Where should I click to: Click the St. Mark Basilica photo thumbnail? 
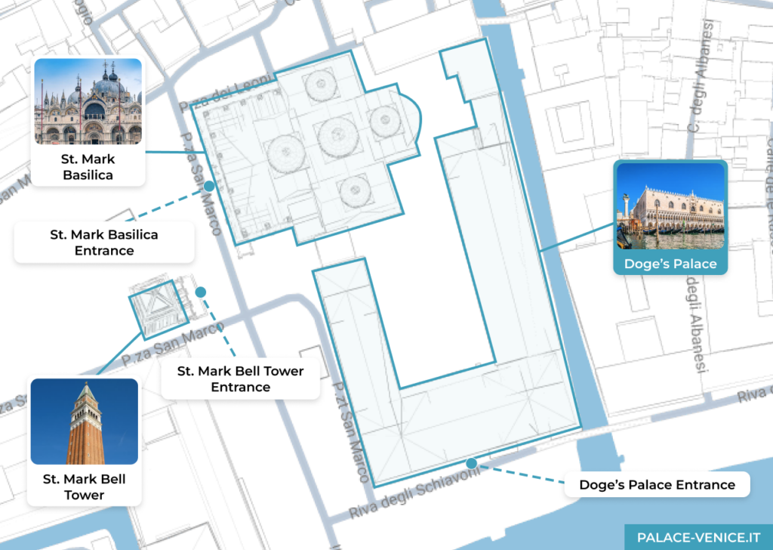click(x=88, y=101)
